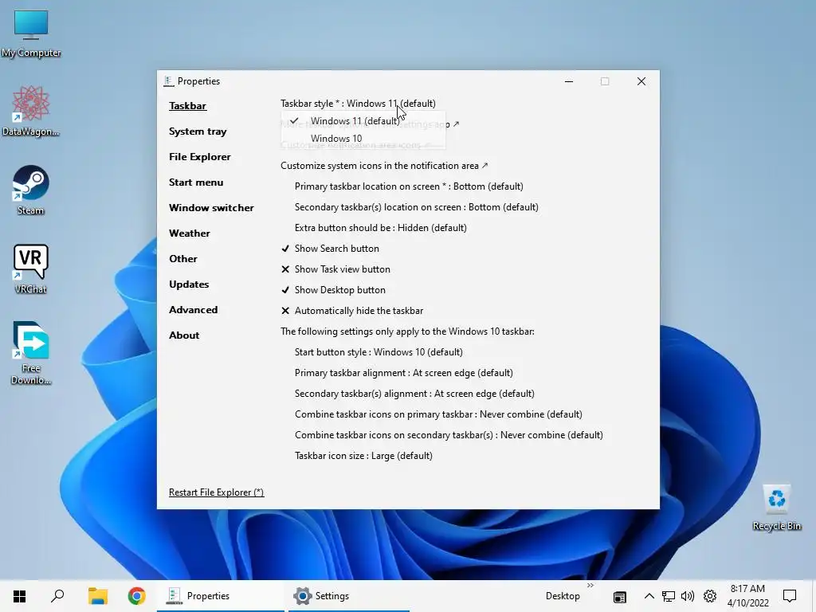Select the Taskbar section
Screen dimensions: 816x612
(x=187, y=106)
